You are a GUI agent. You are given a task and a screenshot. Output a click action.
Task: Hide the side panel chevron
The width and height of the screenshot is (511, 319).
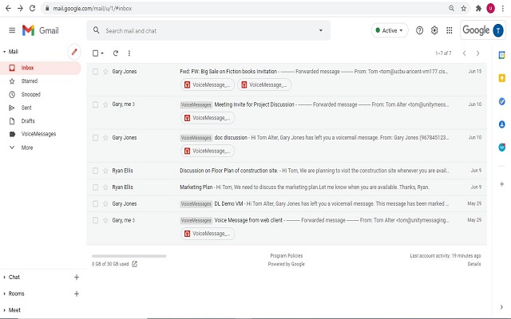(x=501, y=307)
